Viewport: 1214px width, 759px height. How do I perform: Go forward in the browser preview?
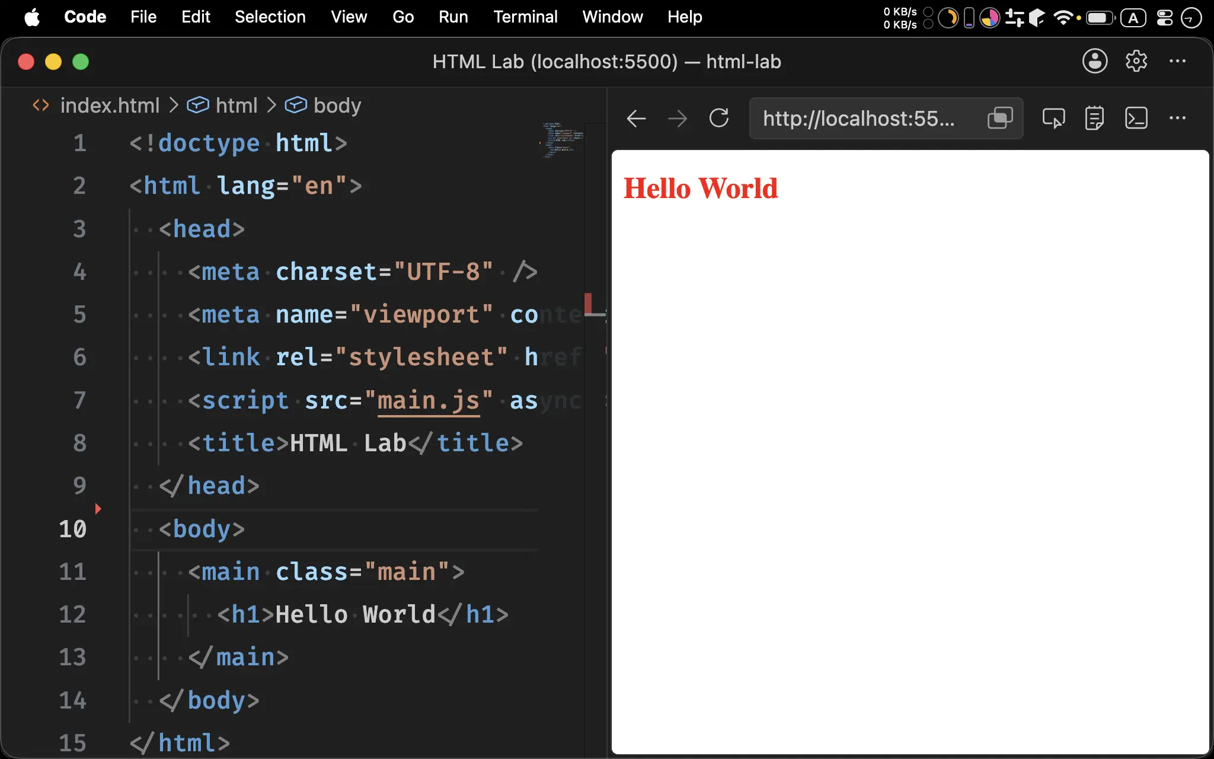click(678, 119)
